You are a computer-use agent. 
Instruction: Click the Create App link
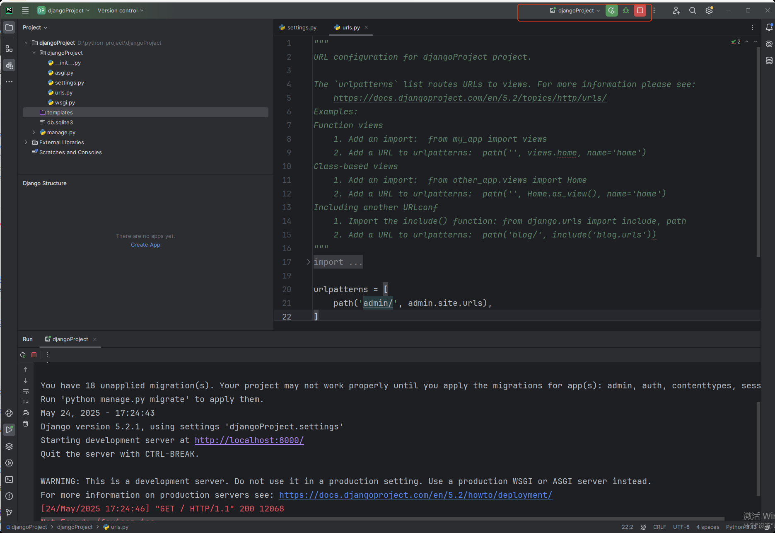click(x=145, y=245)
